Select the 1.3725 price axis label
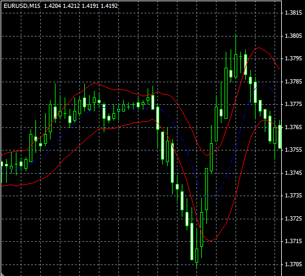 pos(293,219)
